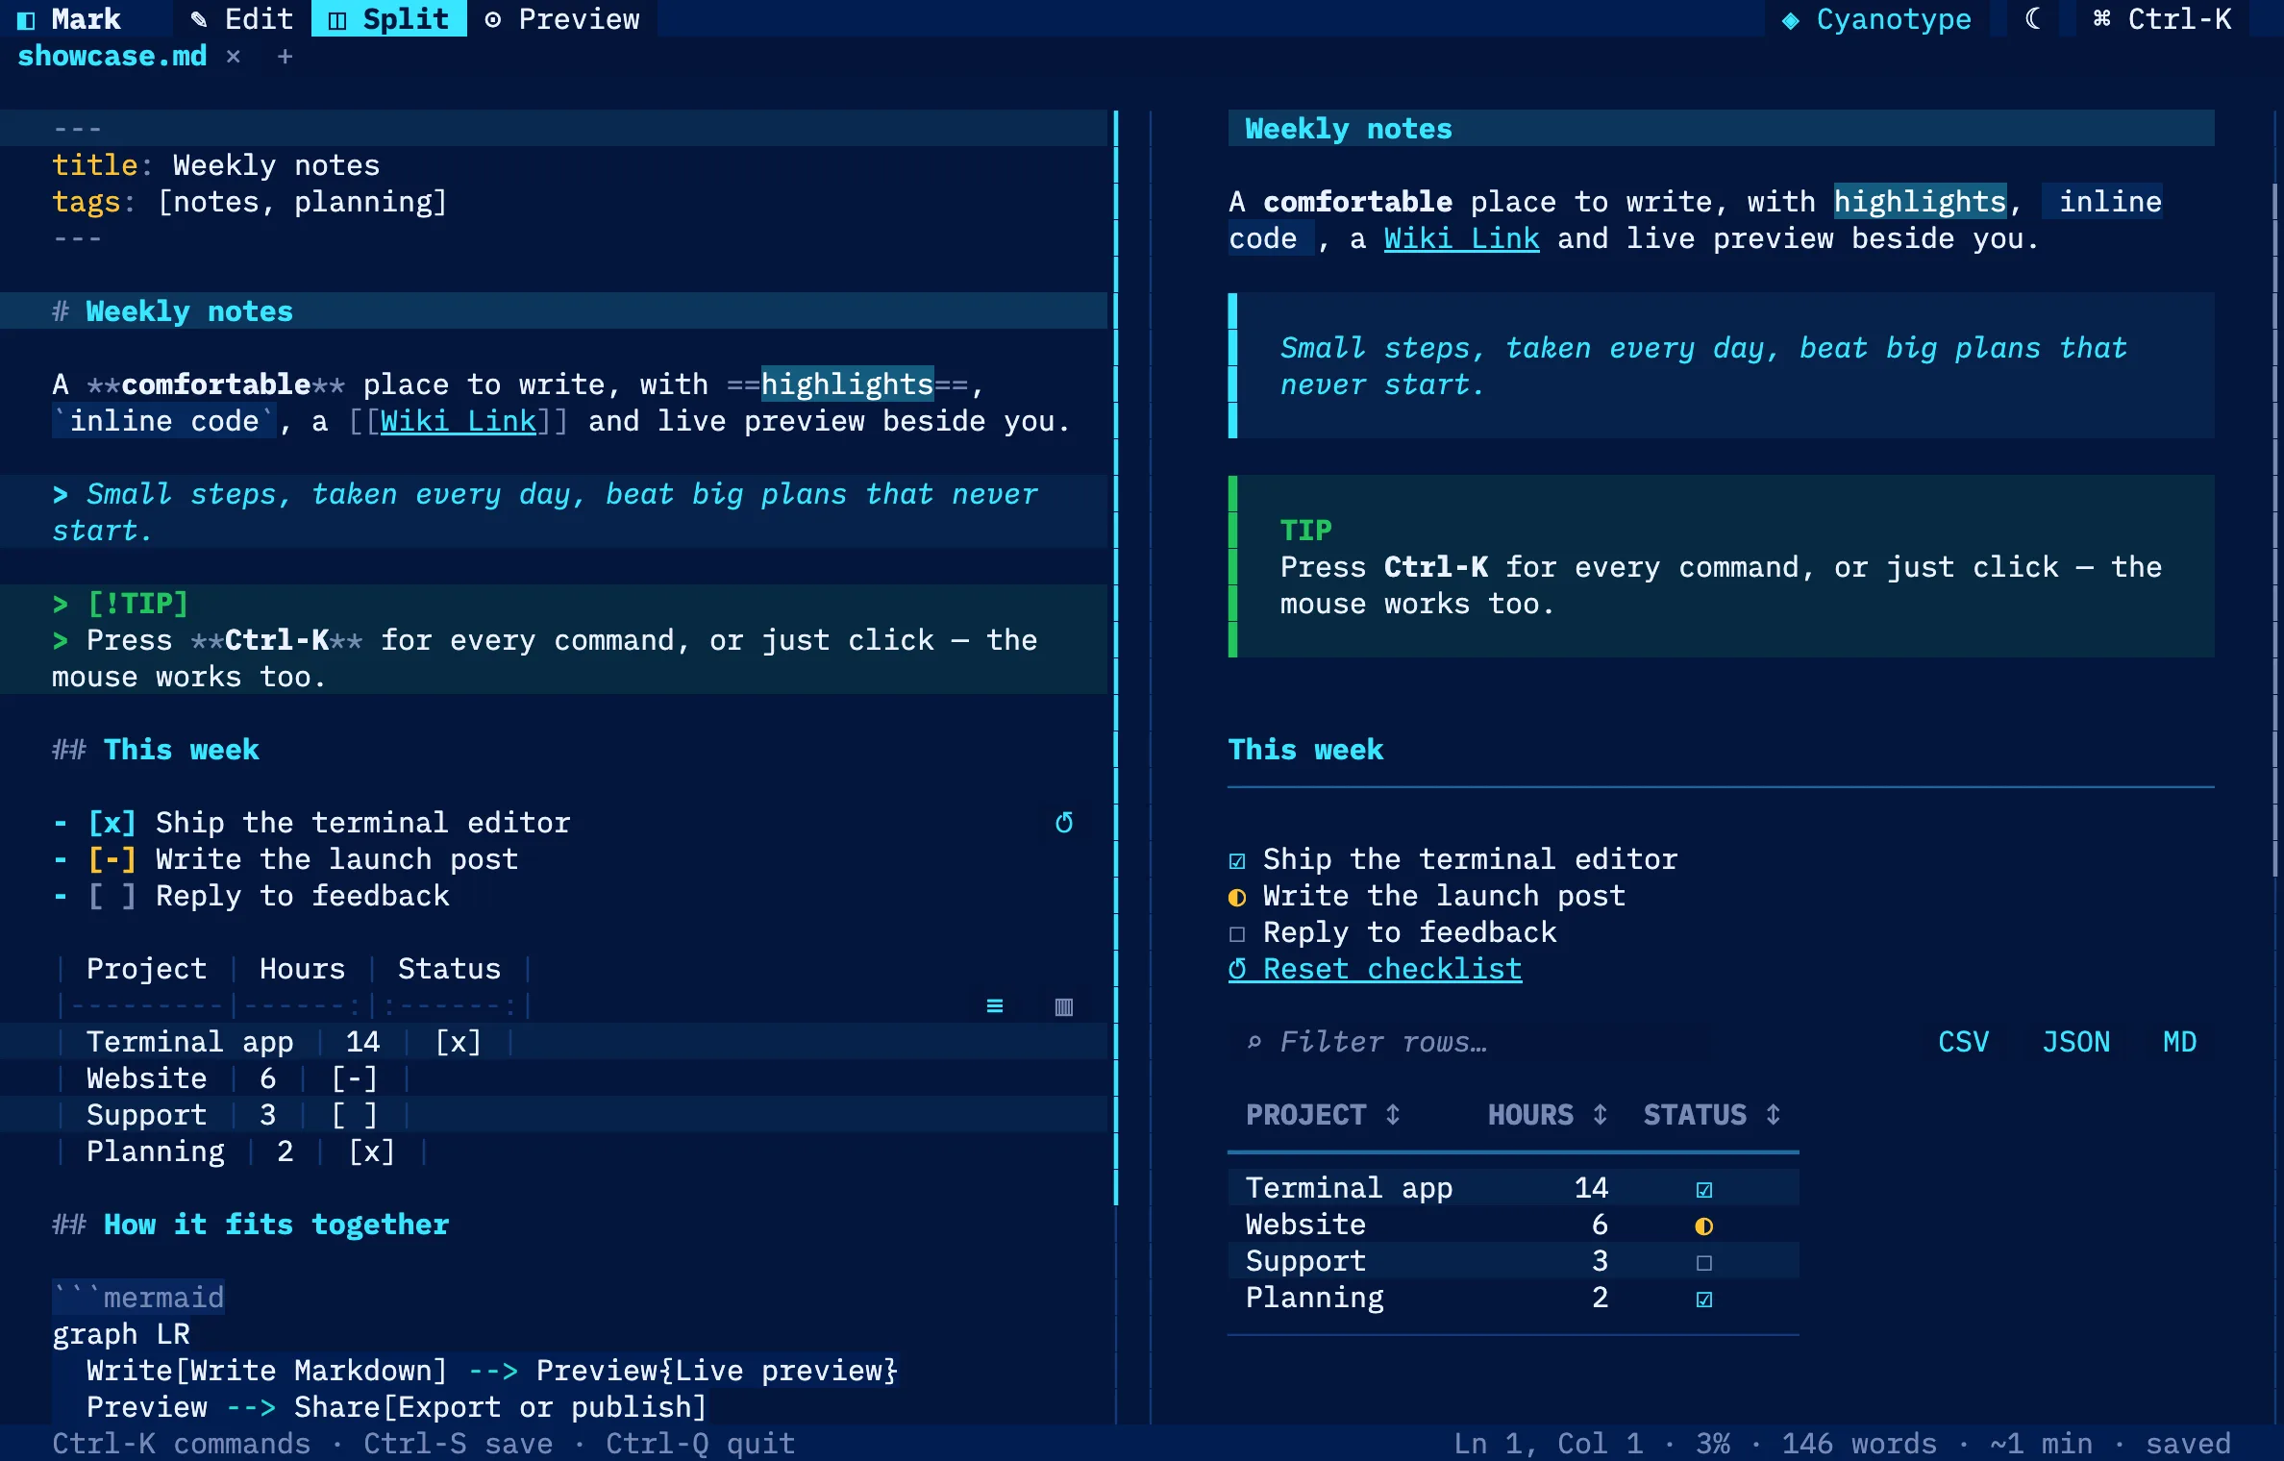Click reset icon beside Ship the terminal editor
The height and width of the screenshot is (1461, 2284).
point(1064,823)
